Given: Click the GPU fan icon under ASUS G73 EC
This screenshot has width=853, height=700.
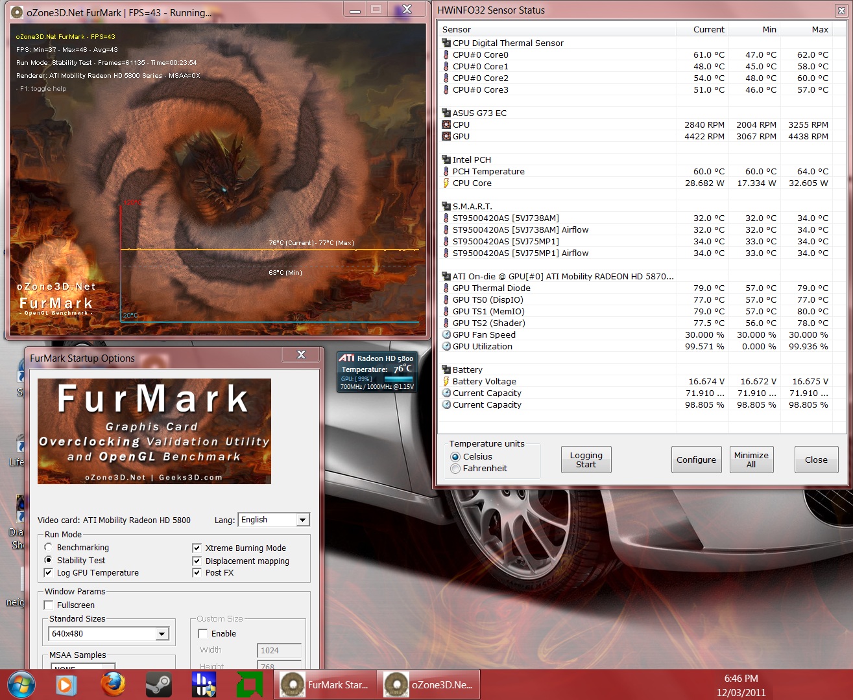Looking at the screenshot, I should (x=446, y=136).
